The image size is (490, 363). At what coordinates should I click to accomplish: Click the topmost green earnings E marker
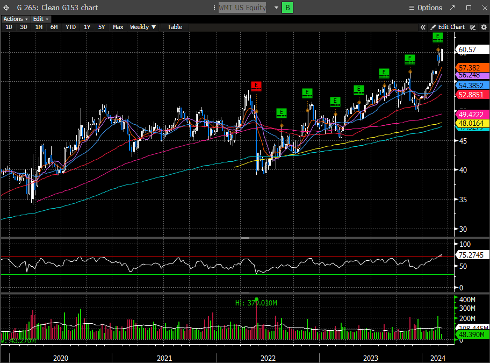[x=438, y=37]
